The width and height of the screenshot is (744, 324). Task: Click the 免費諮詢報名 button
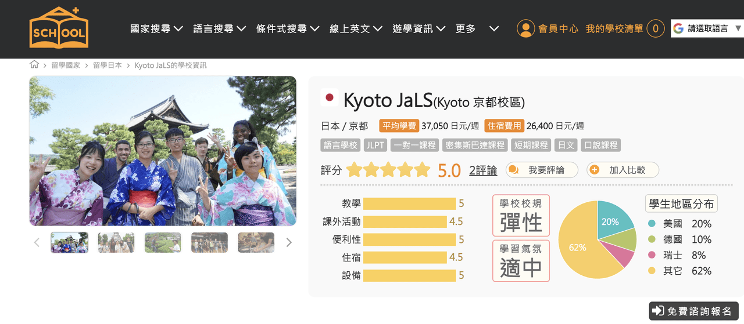[693, 311]
